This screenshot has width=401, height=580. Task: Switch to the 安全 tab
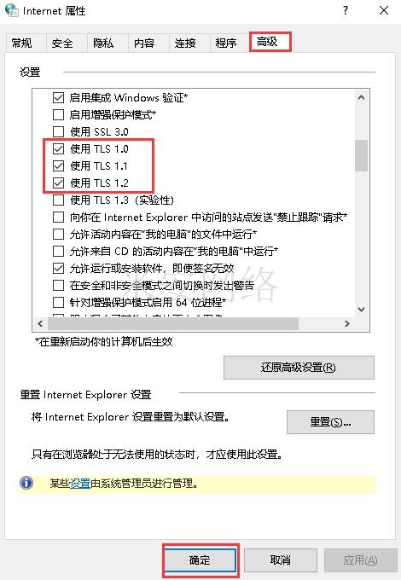click(62, 43)
